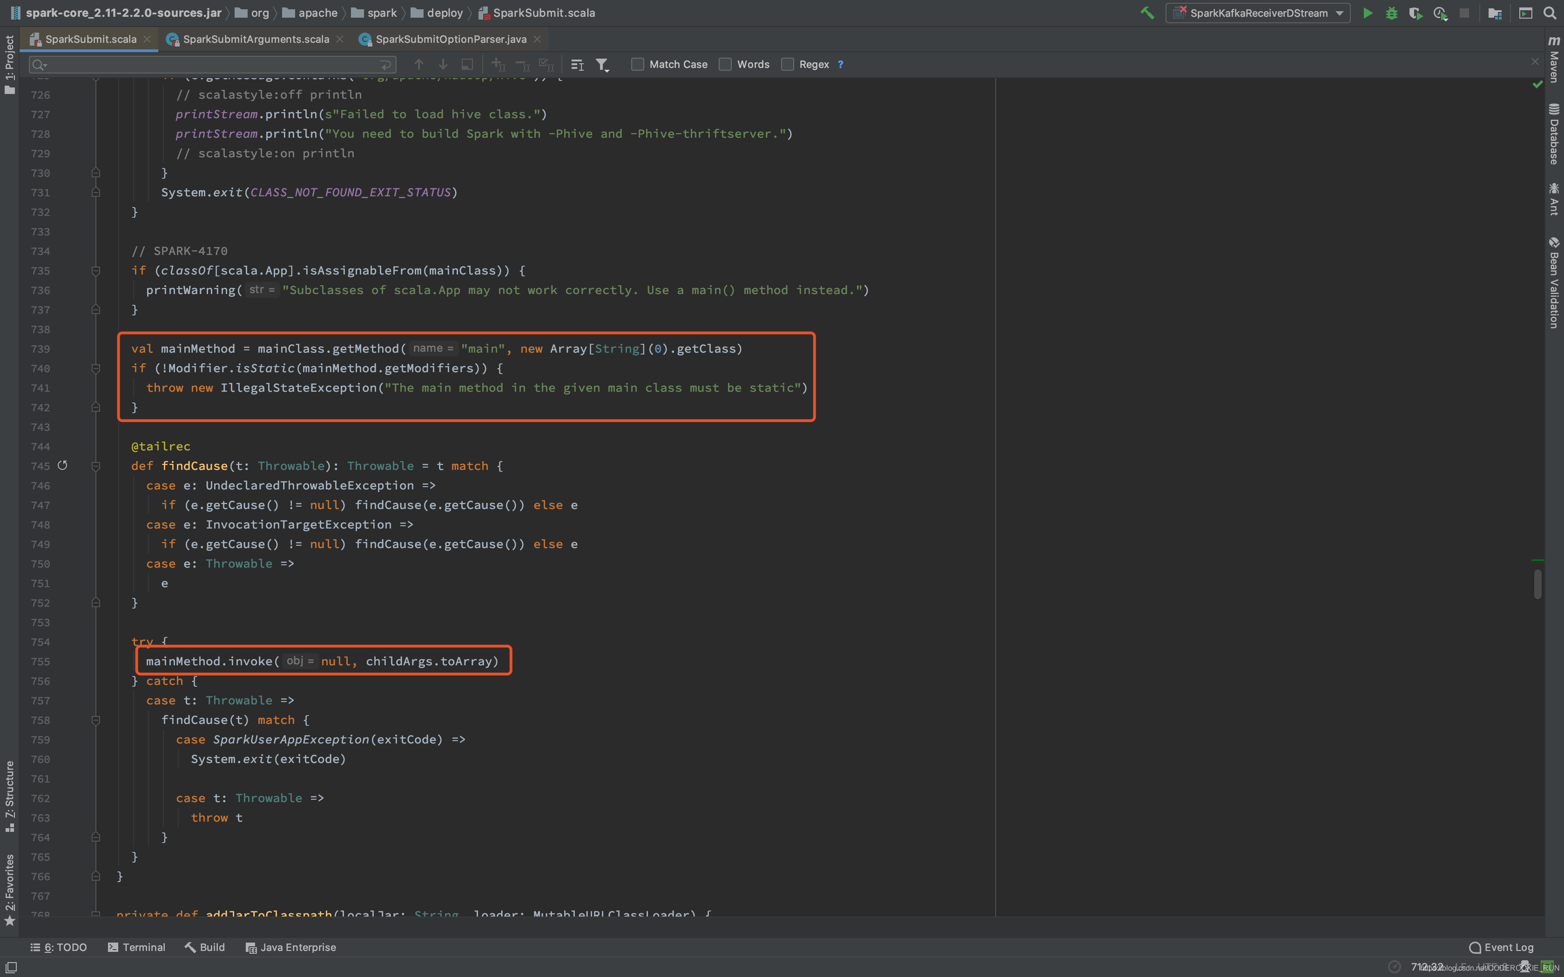Close the SparkSubmitOptionParser.java tab
1564x977 pixels.
pos(537,40)
